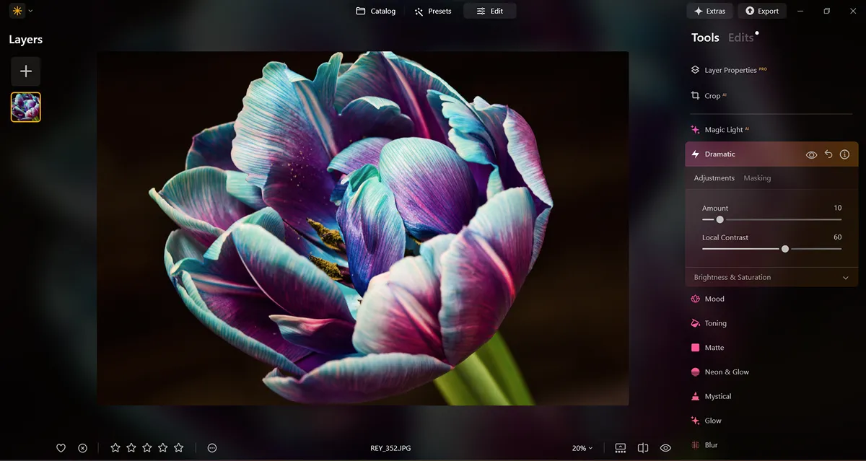
Task: Mark photo as favorite with heart icon
Action: [x=61, y=448]
